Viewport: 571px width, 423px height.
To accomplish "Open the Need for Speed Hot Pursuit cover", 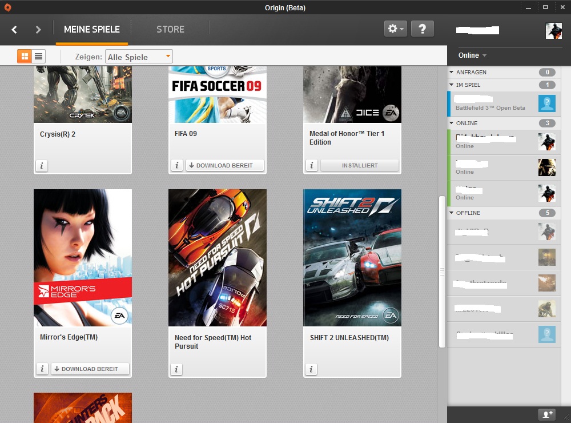I will pos(218,257).
